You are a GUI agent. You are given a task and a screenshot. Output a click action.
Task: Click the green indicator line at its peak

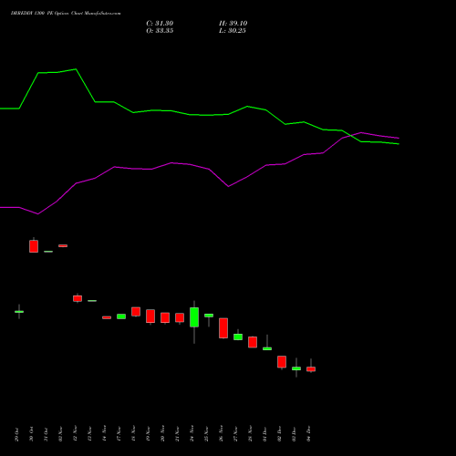pyautogui.click(x=76, y=69)
